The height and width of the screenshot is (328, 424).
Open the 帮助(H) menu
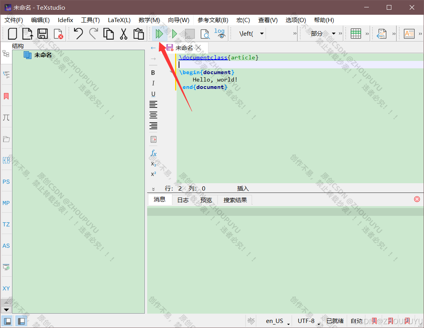tap(324, 20)
